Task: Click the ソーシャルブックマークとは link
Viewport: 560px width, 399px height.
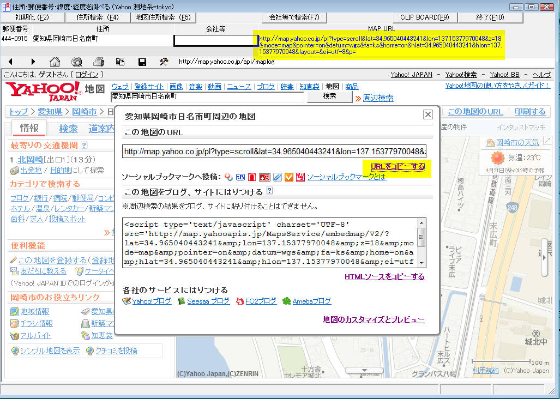Action: 346,177
